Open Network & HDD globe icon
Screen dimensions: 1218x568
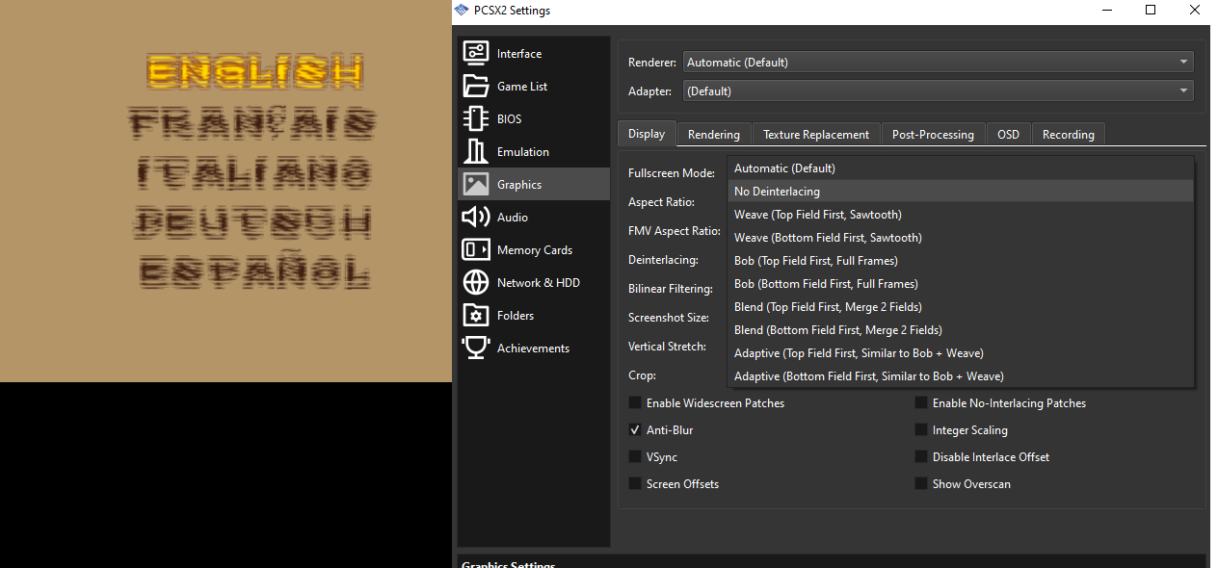pyautogui.click(x=476, y=282)
